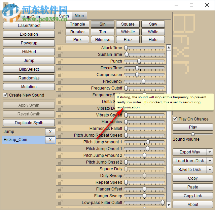Viewport: 215px width, 210px height.
Task: Generate an Explosion sound
Action: (x=29, y=34)
